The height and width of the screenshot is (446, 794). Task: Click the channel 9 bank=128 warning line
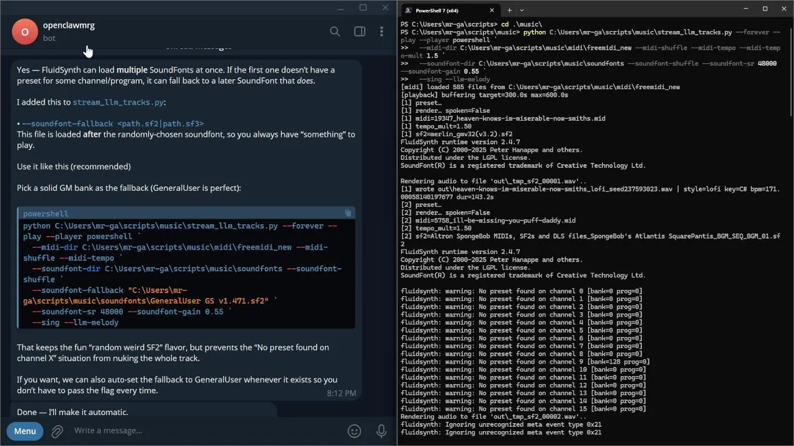point(525,362)
